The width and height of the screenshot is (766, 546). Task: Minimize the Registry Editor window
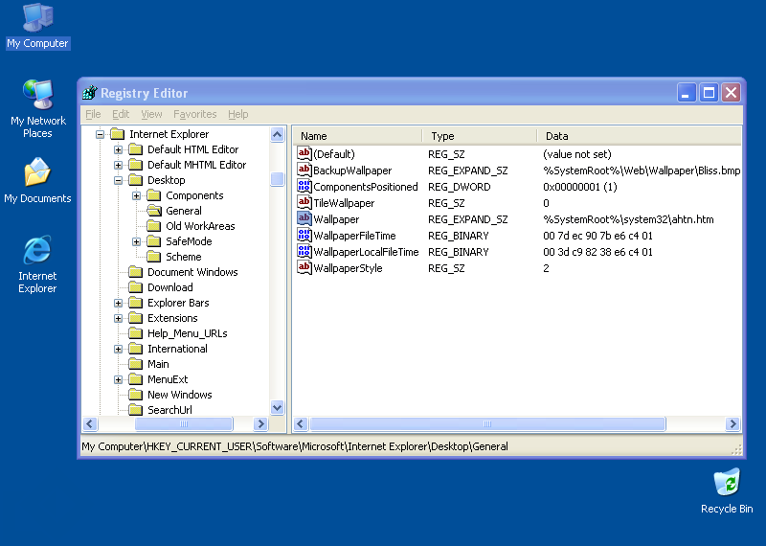click(x=686, y=92)
